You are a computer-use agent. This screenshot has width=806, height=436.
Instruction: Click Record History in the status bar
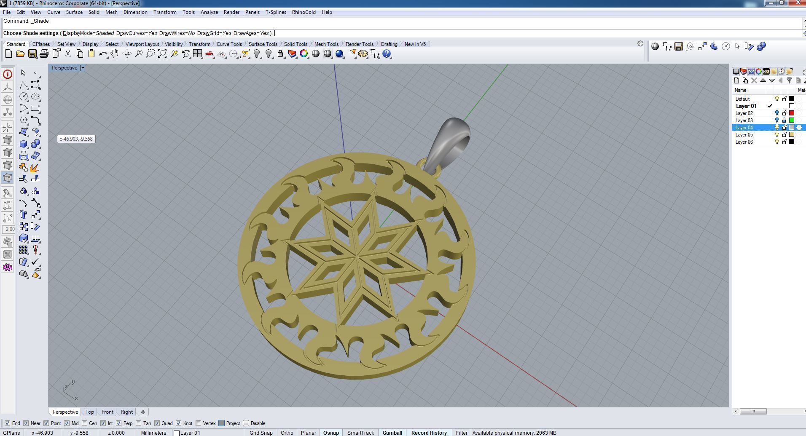pyautogui.click(x=429, y=433)
